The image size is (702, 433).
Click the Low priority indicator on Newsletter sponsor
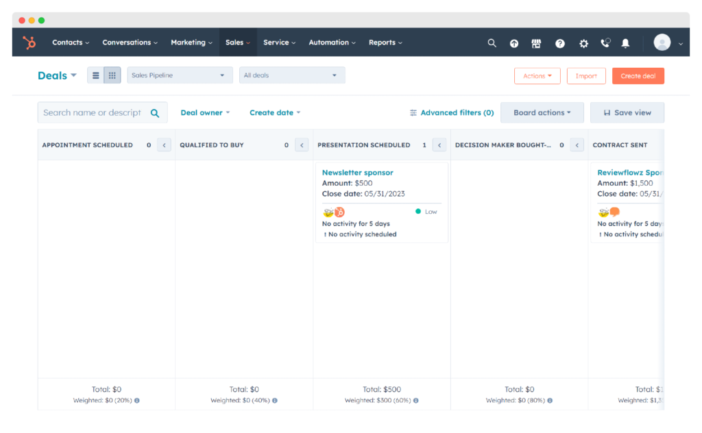click(x=426, y=212)
